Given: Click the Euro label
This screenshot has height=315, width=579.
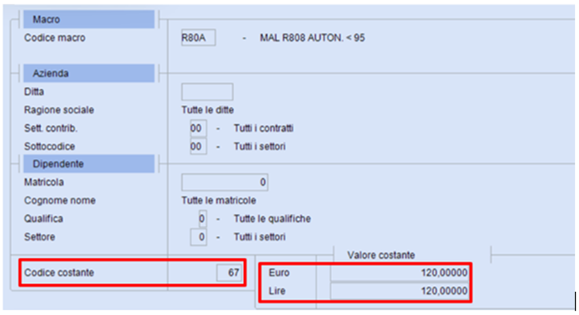Looking at the screenshot, I should coord(279,273).
